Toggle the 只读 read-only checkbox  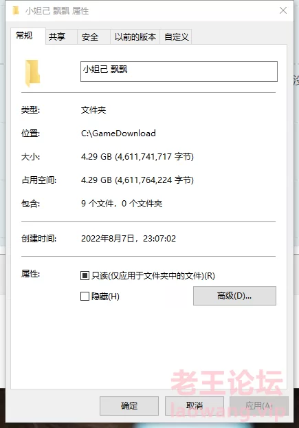point(85,276)
